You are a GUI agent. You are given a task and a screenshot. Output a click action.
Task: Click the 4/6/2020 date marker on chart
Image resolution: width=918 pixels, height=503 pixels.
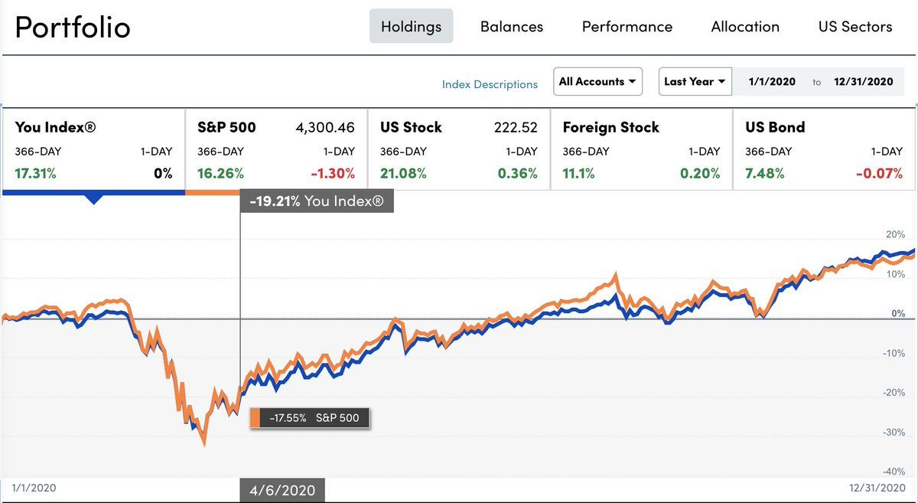282,491
